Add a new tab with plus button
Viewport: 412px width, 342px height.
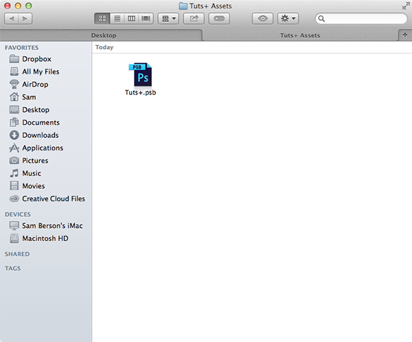(405, 35)
